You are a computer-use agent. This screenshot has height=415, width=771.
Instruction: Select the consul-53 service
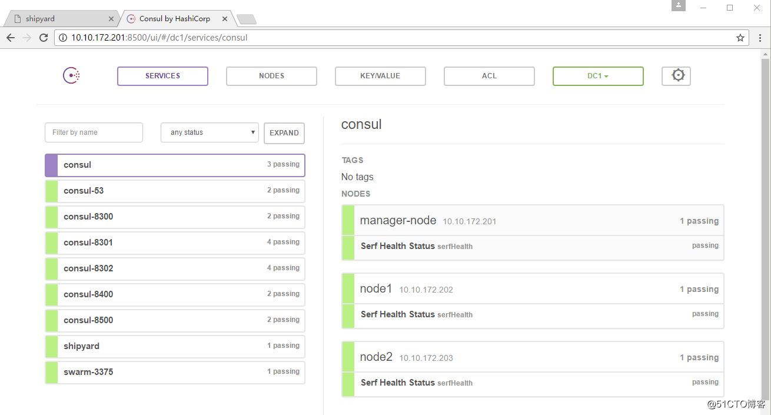[175, 191]
